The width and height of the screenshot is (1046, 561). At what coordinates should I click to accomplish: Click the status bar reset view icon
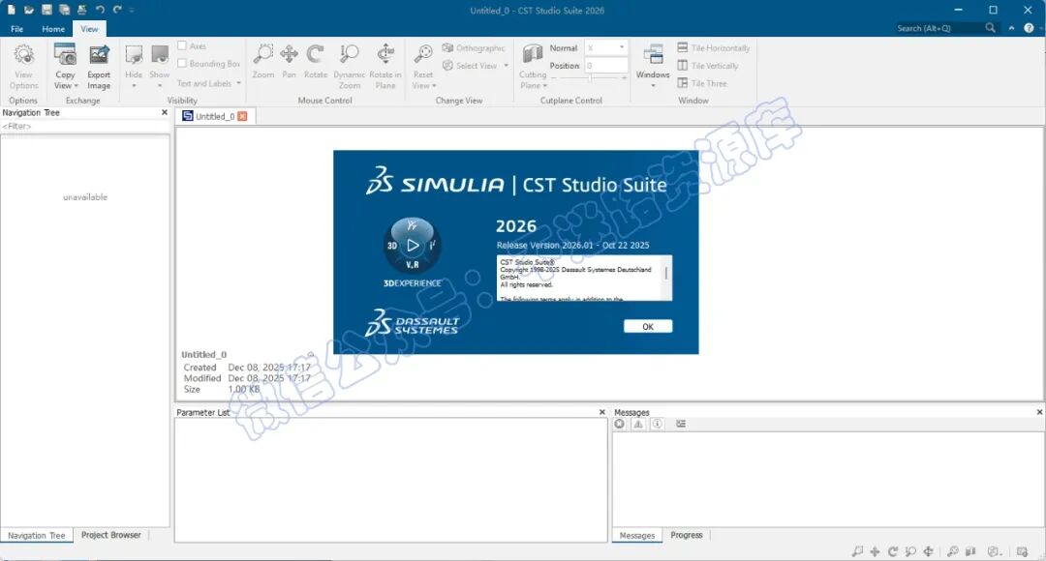click(953, 551)
